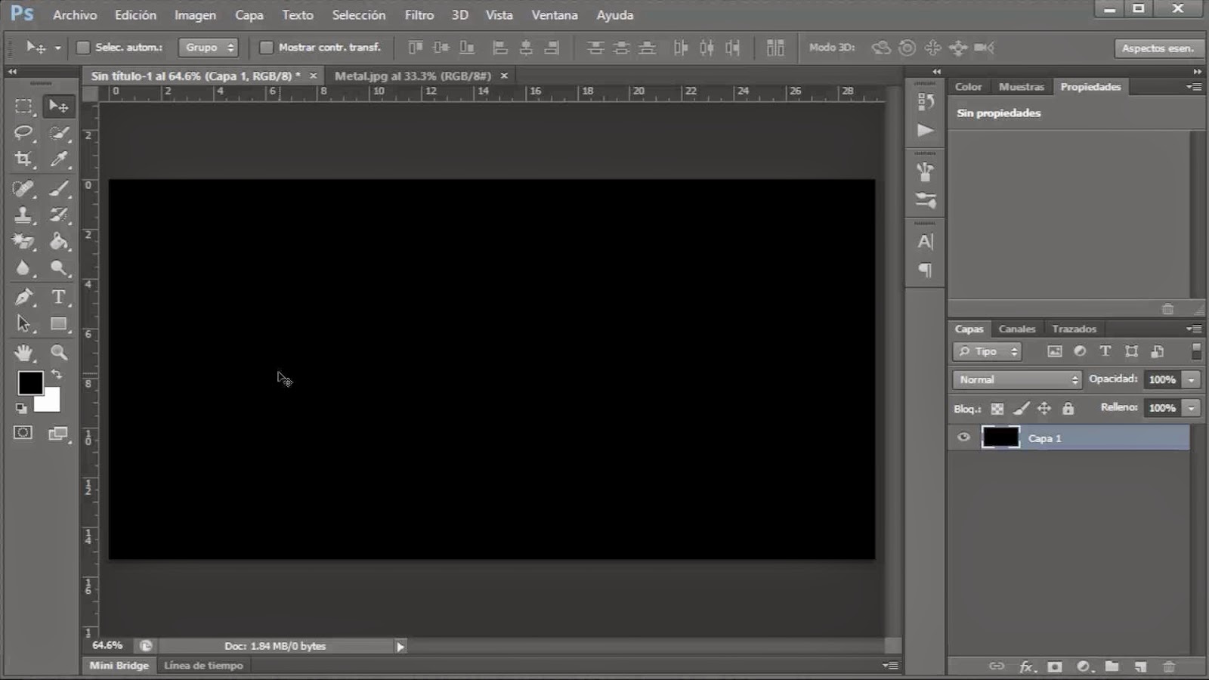The width and height of the screenshot is (1209, 680).
Task: Open the Layers panel flyout menu
Action: (1194, 329)
